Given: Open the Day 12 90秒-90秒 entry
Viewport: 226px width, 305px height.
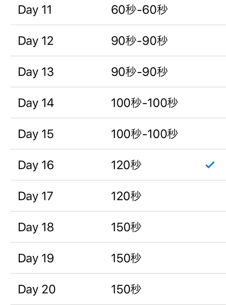Looking at the screenshot, I should pyautogui.click(x=118, y=40).
